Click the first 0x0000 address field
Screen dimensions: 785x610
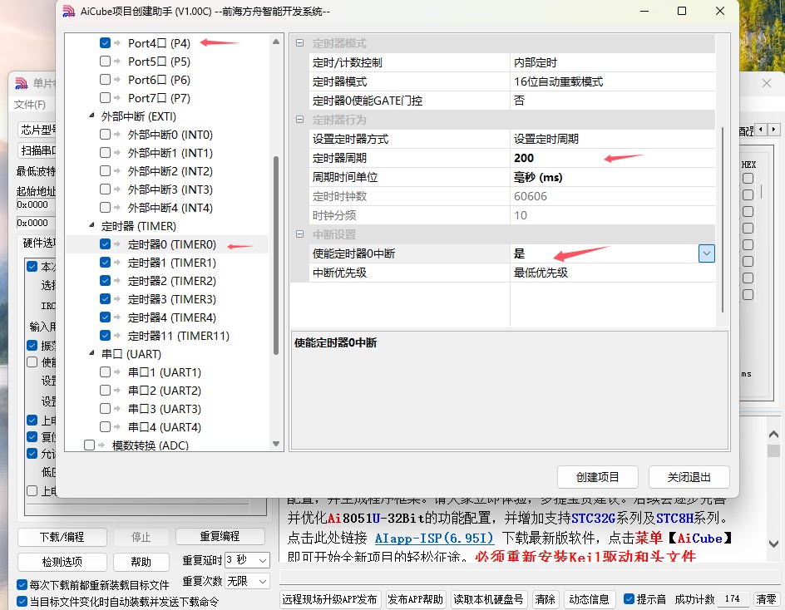pos(36,204)
